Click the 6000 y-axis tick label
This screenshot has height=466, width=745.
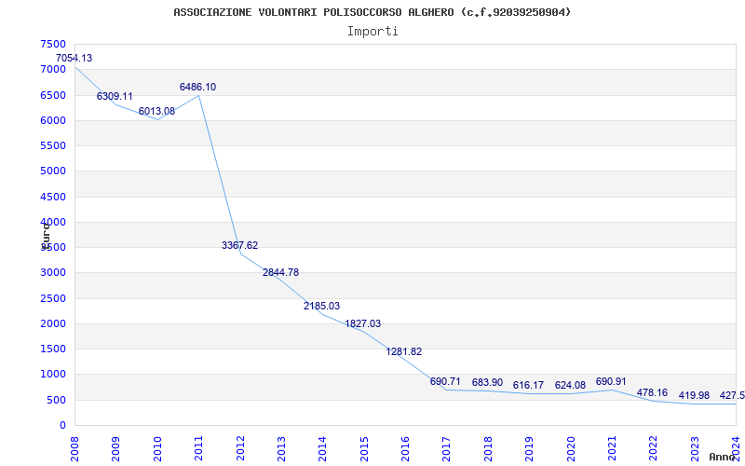click(53, 120)
